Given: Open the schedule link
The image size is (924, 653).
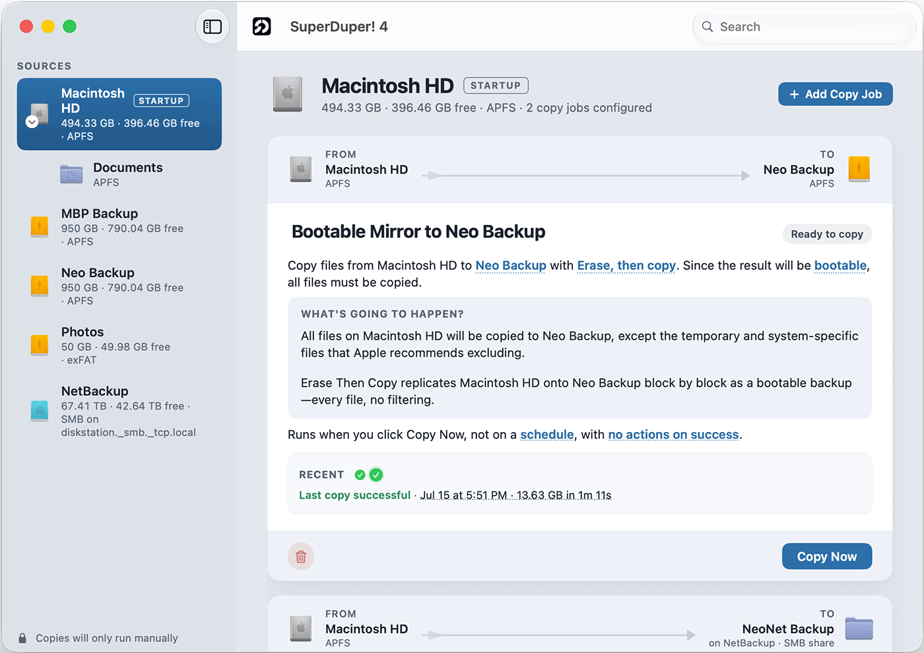Looking at the screenshot, I should [x=547, y=435].
